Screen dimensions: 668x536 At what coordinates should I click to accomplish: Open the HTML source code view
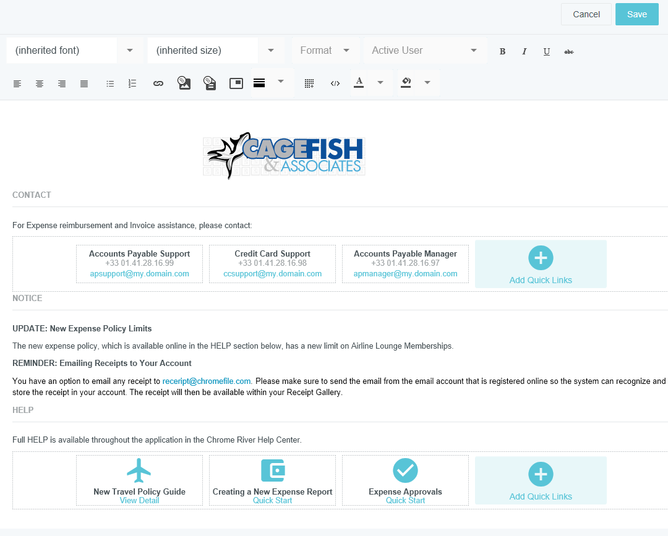335,83
